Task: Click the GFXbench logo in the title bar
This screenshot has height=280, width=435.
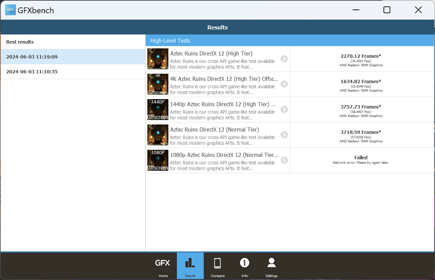Action: pyautogui.click(x=11, y=10)
